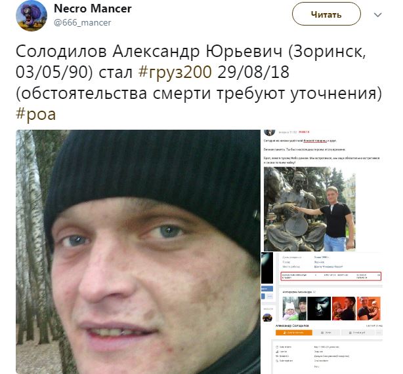This screenshot has height=374, width=403.
Task: Enlarge the photo with the bronze statue
Action: tap(310, 209)
